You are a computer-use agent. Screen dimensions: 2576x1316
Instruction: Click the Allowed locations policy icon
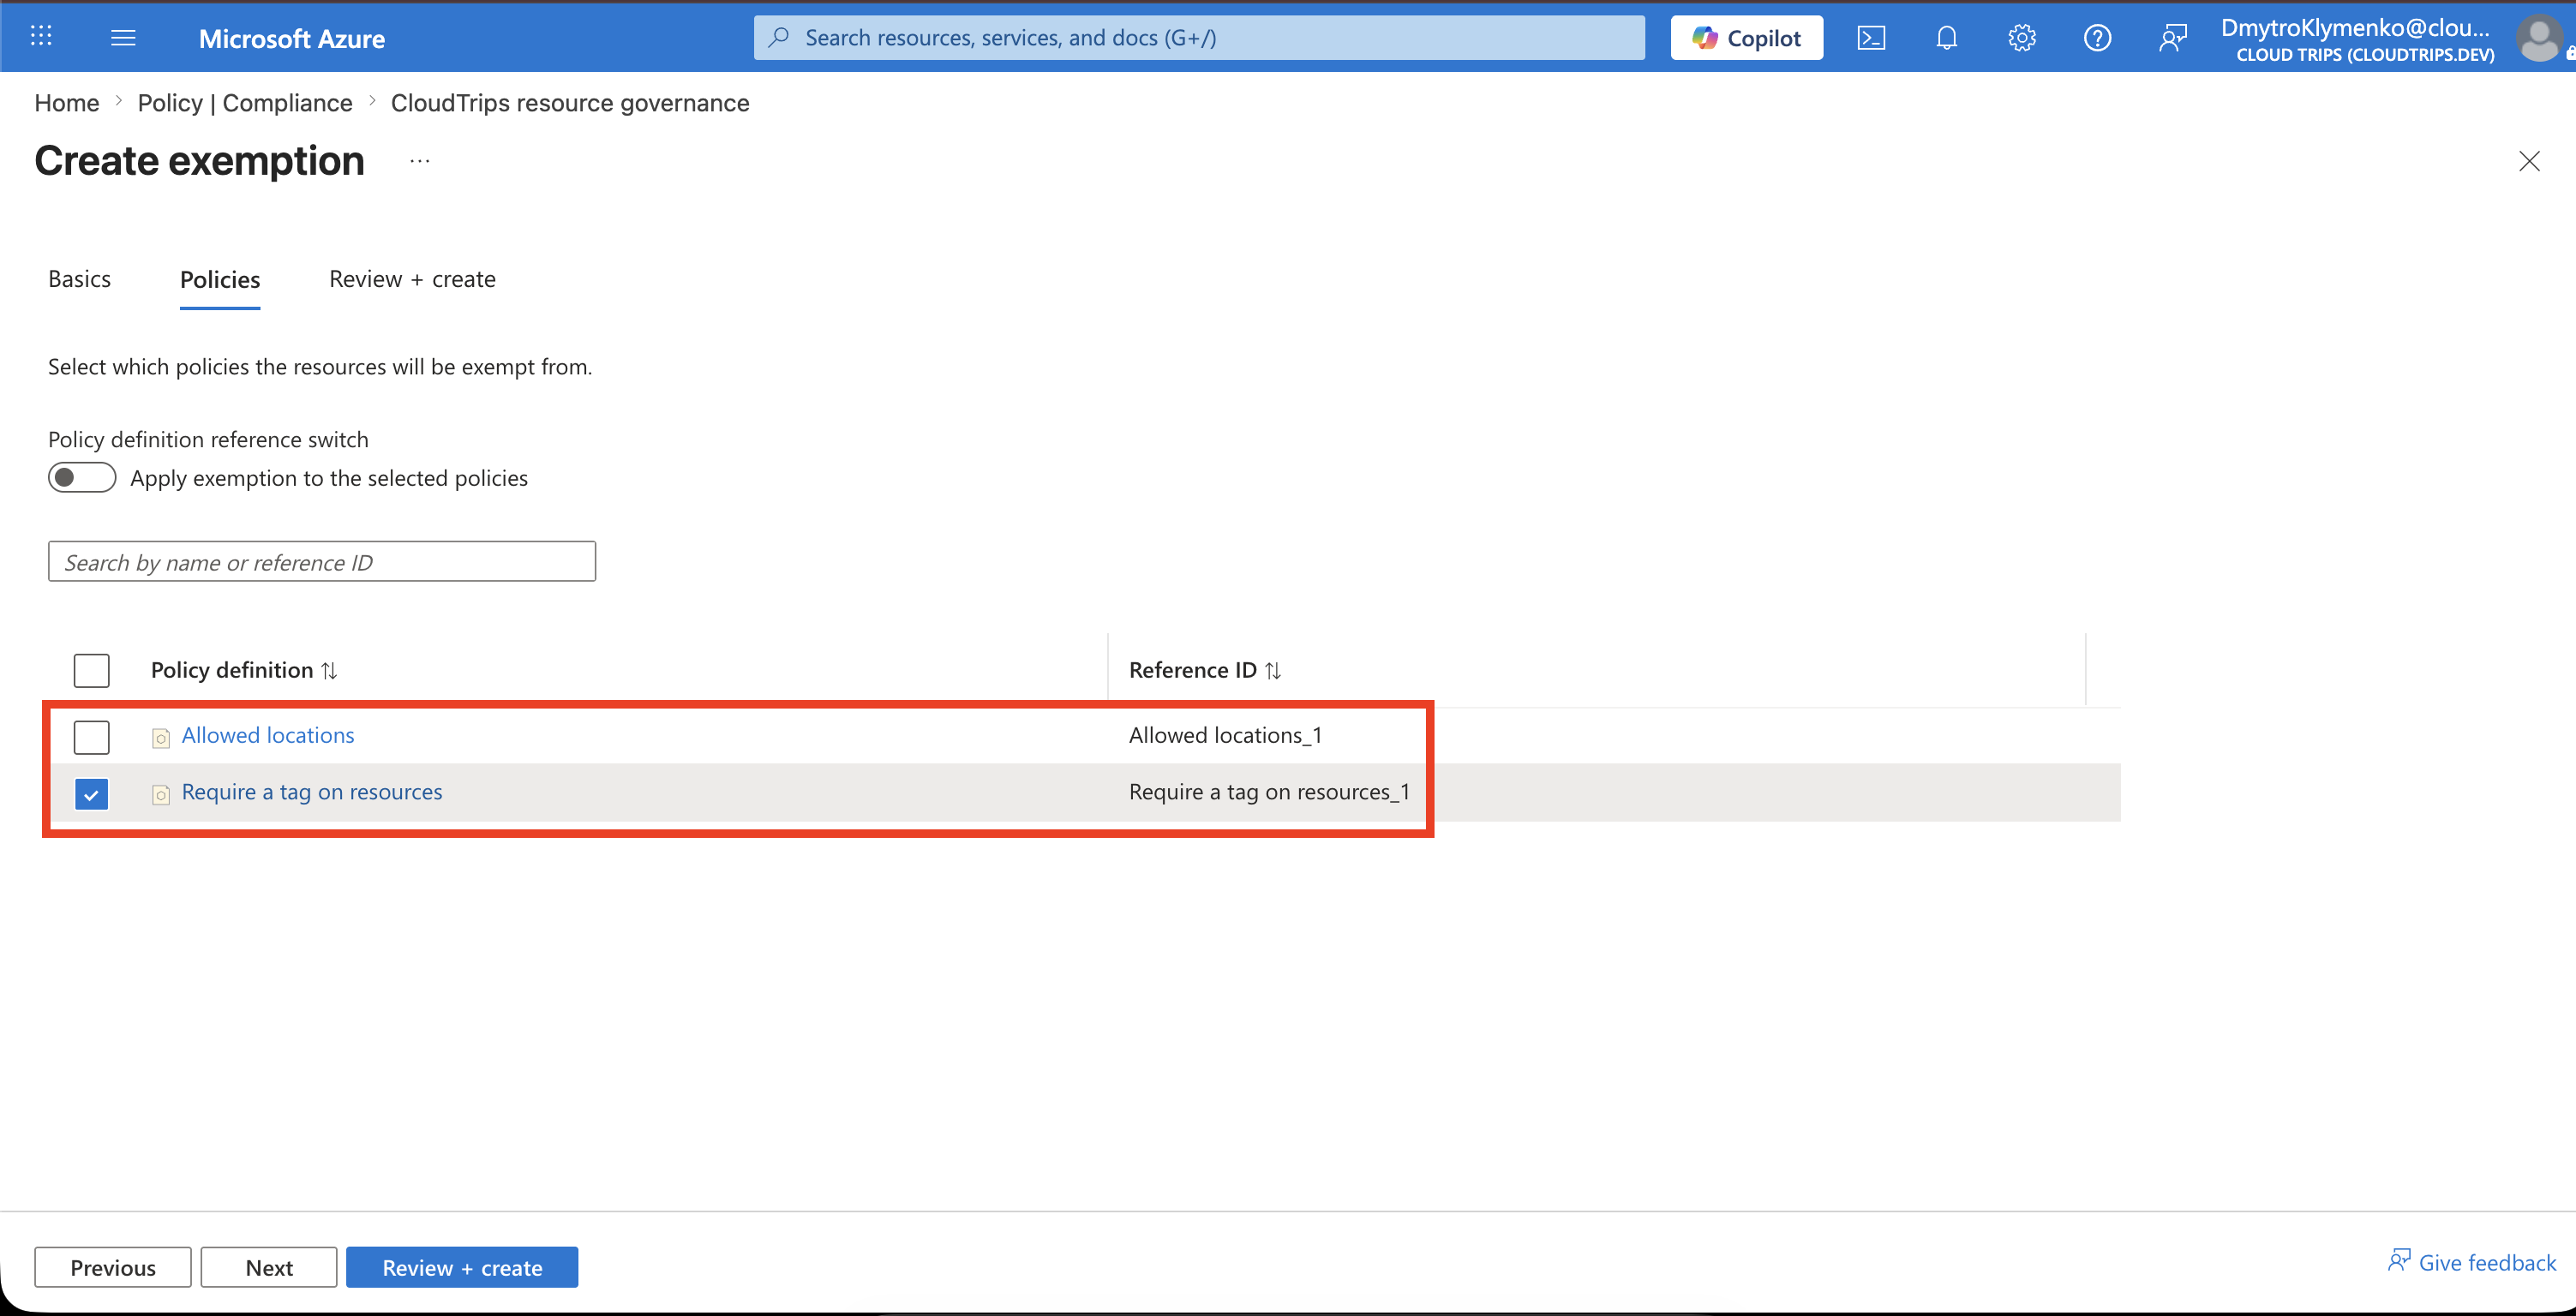point(160,738)
